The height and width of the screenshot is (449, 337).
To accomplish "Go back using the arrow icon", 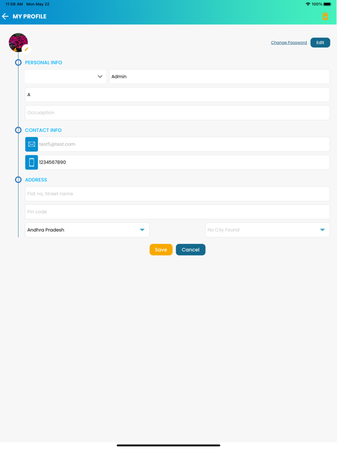I will click(x=5, y=16).
